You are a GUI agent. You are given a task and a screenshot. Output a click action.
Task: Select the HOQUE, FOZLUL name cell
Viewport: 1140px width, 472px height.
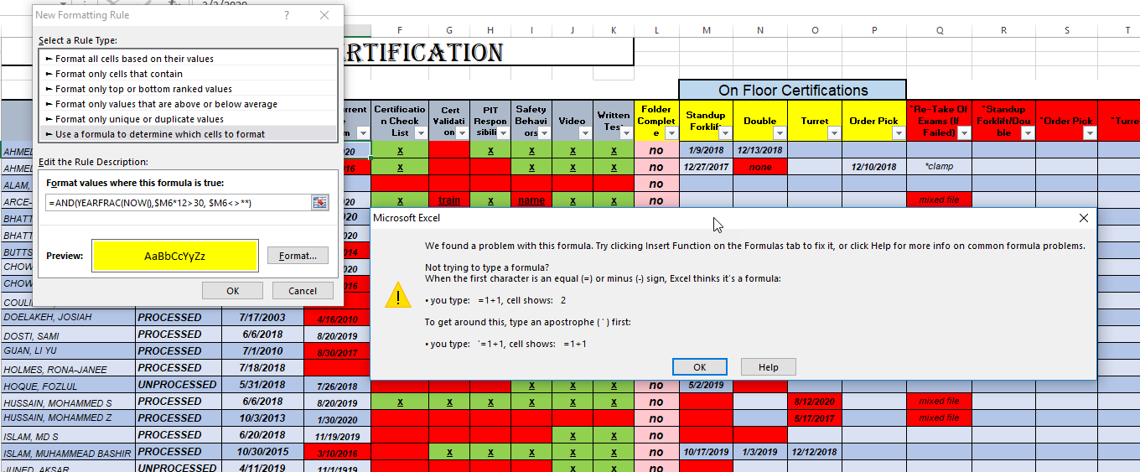tap(69, 386)
